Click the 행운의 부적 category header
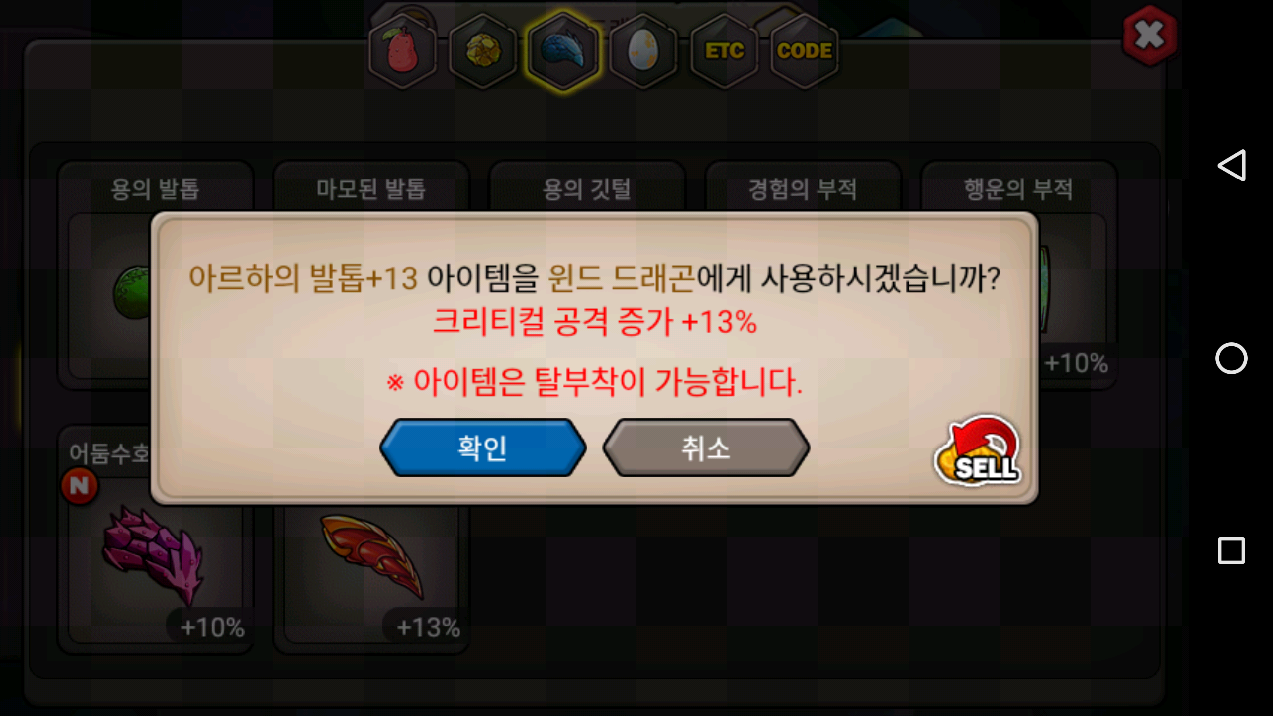The width and height of the screenshot is (1273, 716). point(1018,189)
